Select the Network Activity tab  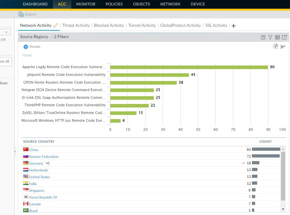tap(36, 26)
